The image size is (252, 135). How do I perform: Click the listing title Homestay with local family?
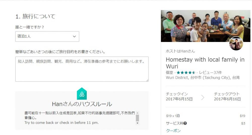[205, 63]
